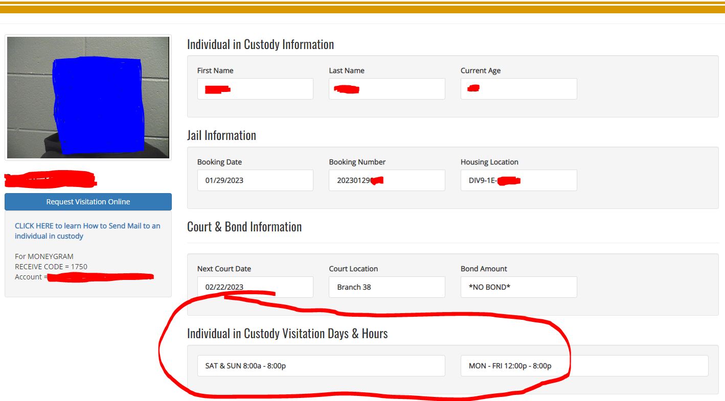Click the Current Age field

518,88
